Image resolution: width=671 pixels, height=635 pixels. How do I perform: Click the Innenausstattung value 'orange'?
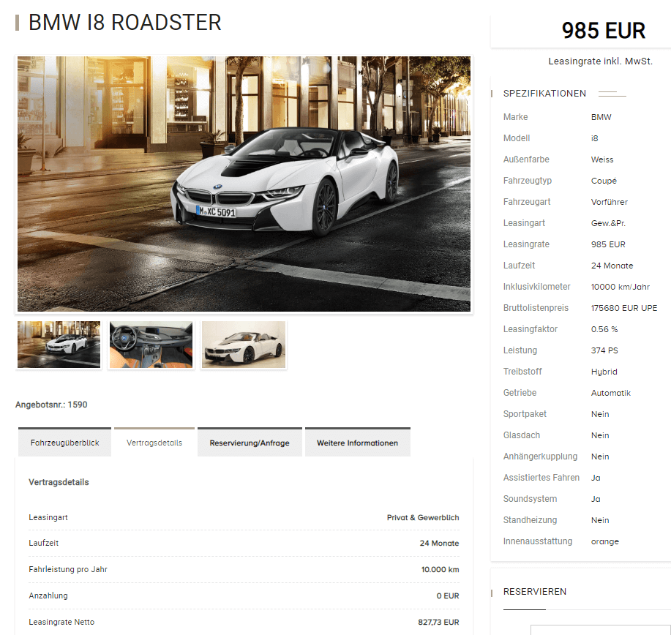coord(604,541)
